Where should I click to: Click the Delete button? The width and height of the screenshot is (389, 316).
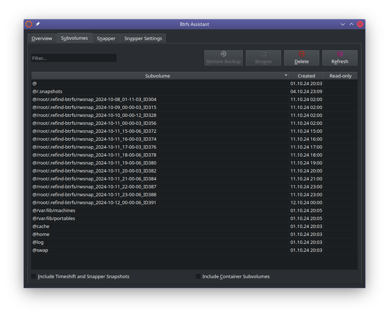coord(301,58)
